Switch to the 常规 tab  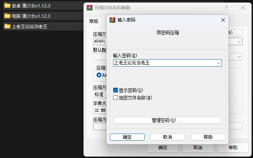(x=94, y=21)
